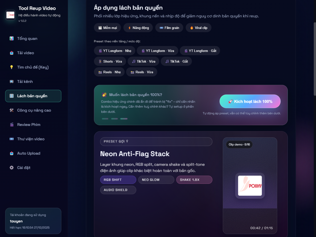Choose the YT Longform · Nhẹ preset
The height and width of the screenshot is (237, 316).
click(x=115, y=51)
